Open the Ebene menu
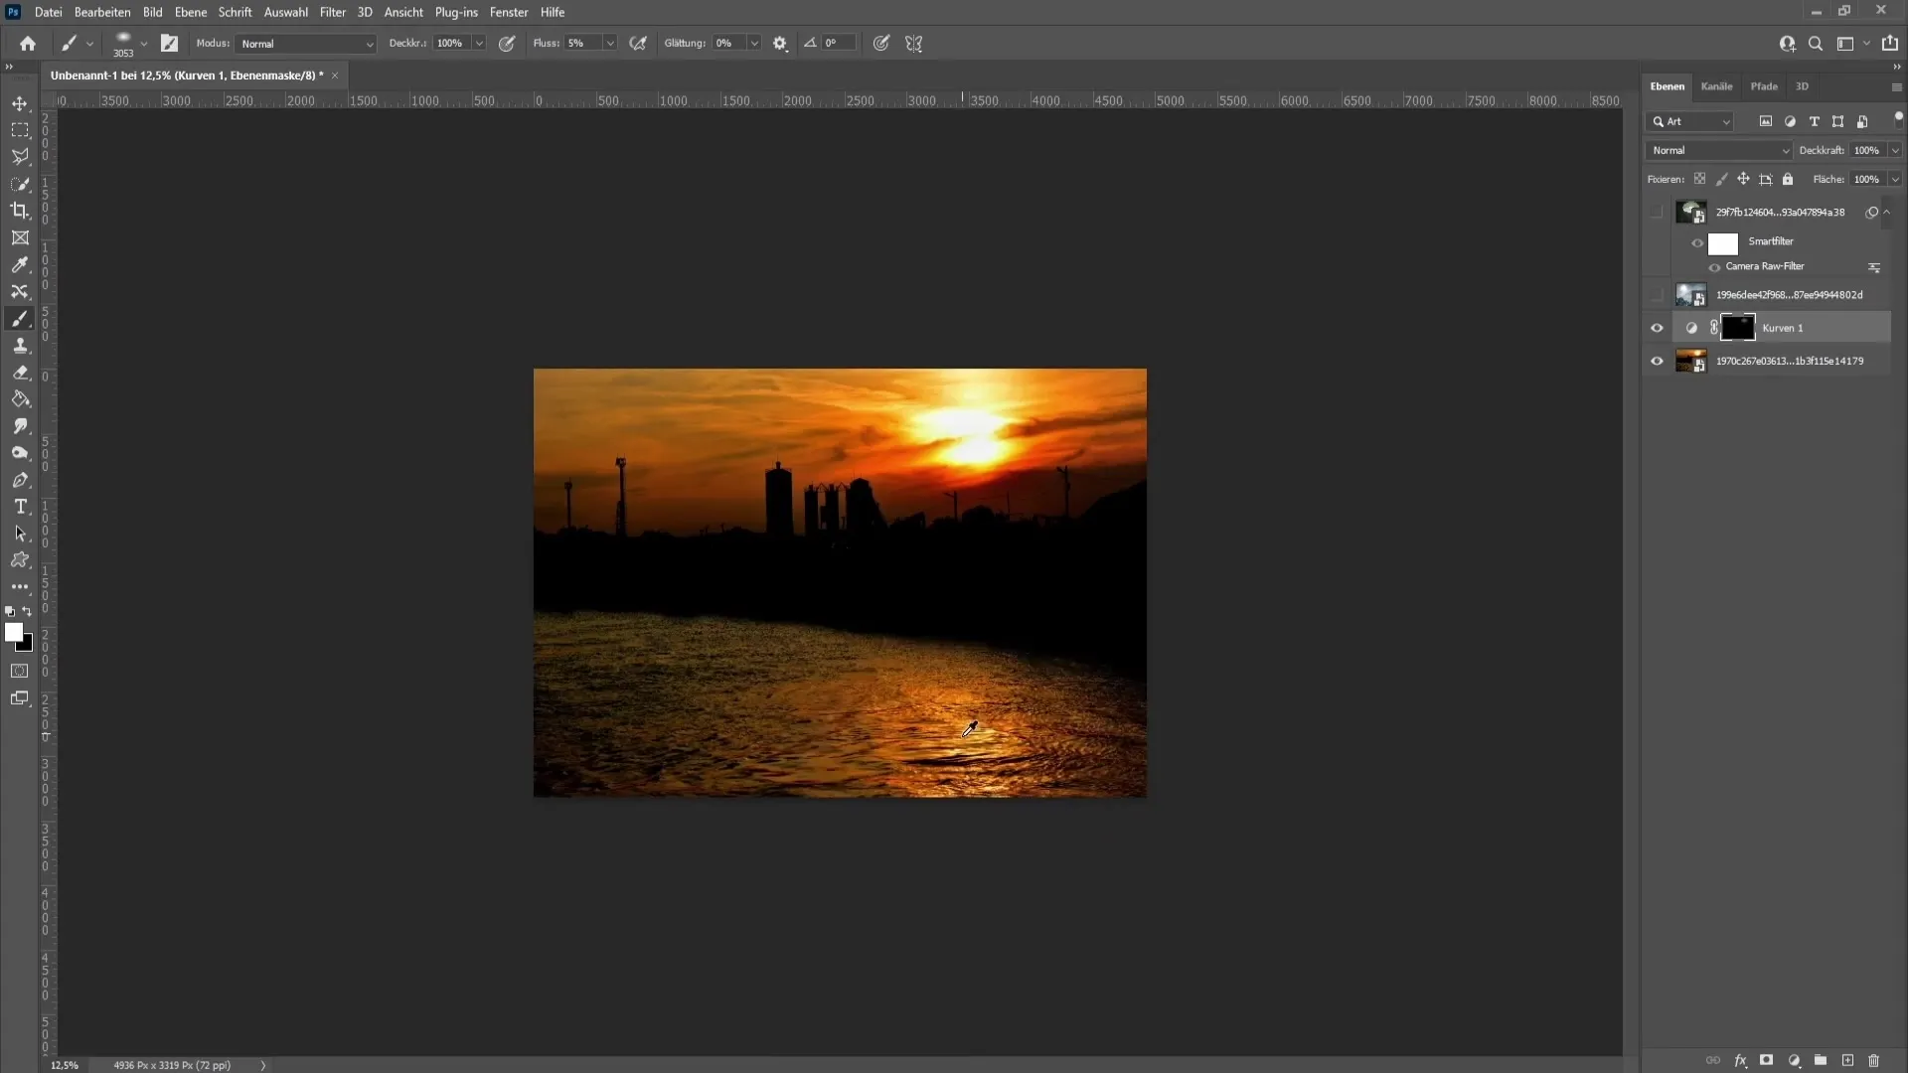Screen dimensions: 1908x1073 tap(190, 12)
